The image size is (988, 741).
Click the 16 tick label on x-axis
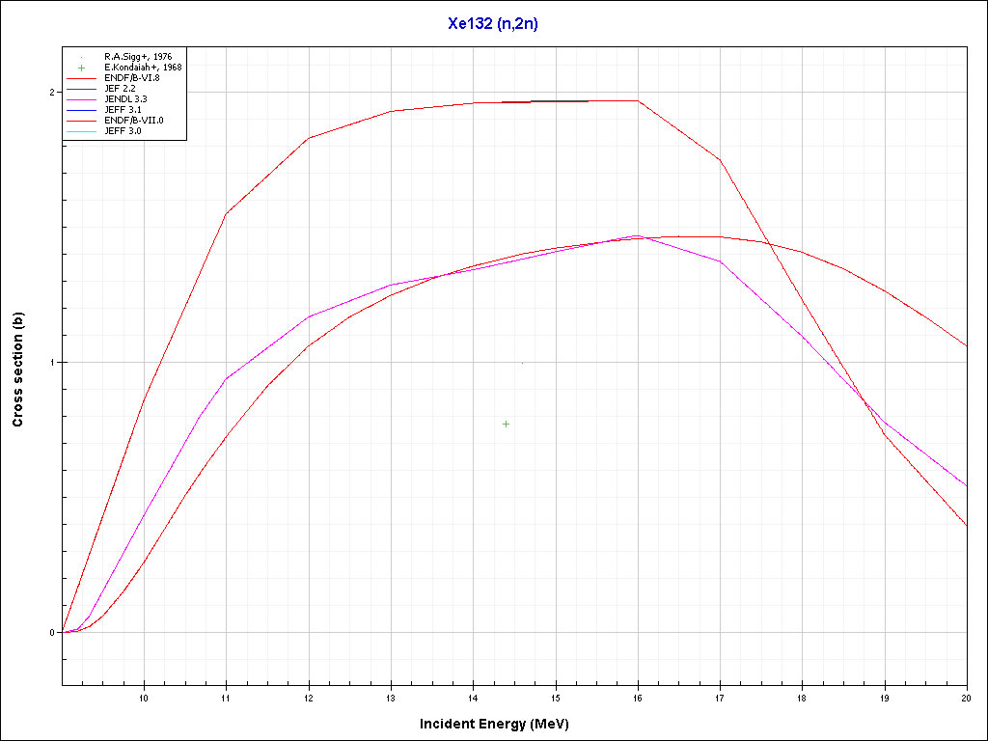[638, 697]
